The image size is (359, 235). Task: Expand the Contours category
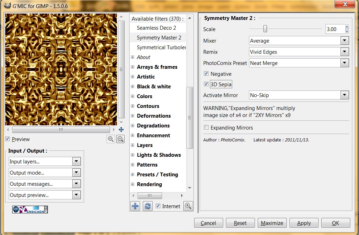pos(132,106)
